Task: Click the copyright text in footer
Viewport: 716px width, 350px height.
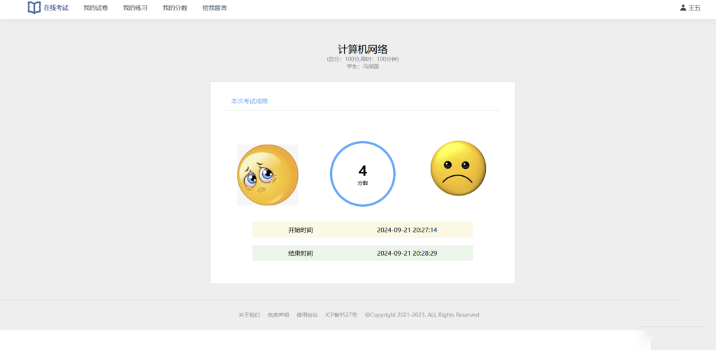Action: pyautogui.click(x=422, y=315)
